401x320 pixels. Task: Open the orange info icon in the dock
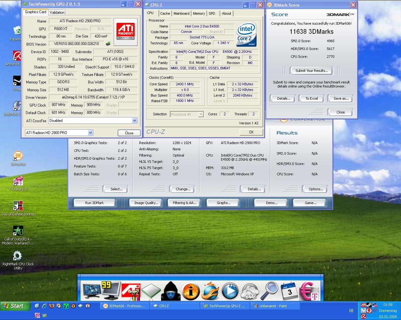click(190, 291)
